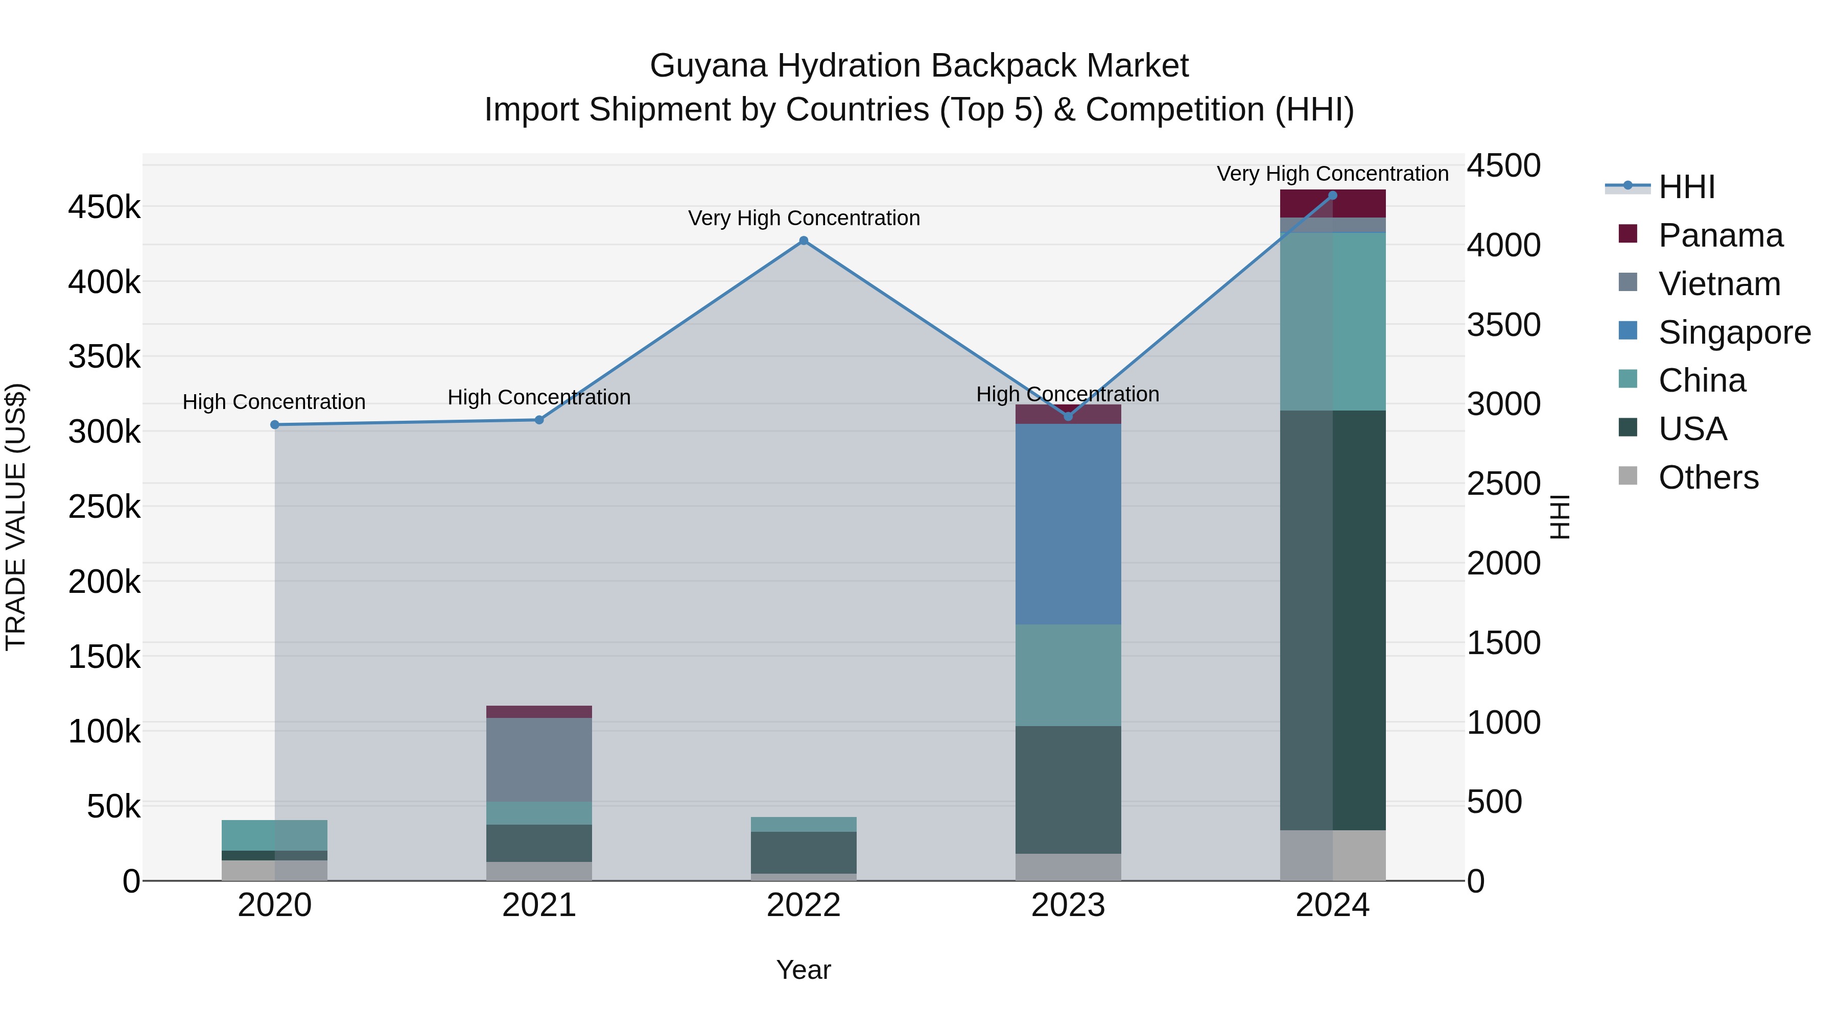Click the 'High Concentration' label above 2021

click(539, 397)
